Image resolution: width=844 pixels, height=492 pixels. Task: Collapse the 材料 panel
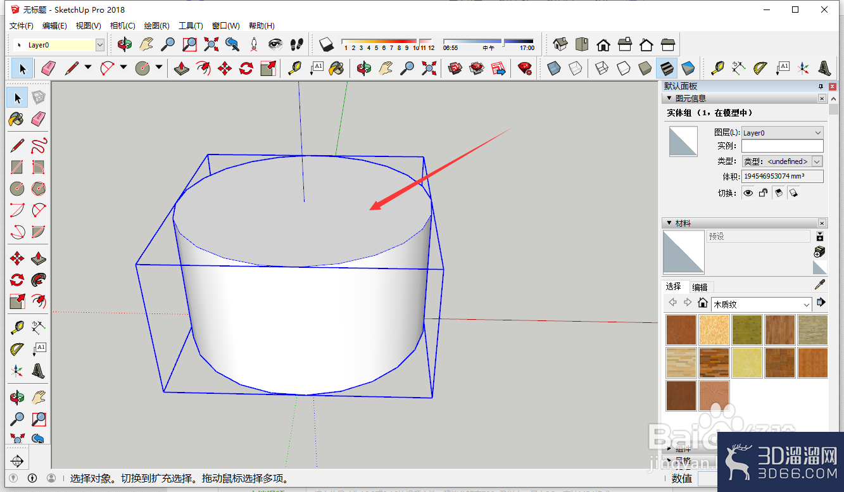point(670,223)
